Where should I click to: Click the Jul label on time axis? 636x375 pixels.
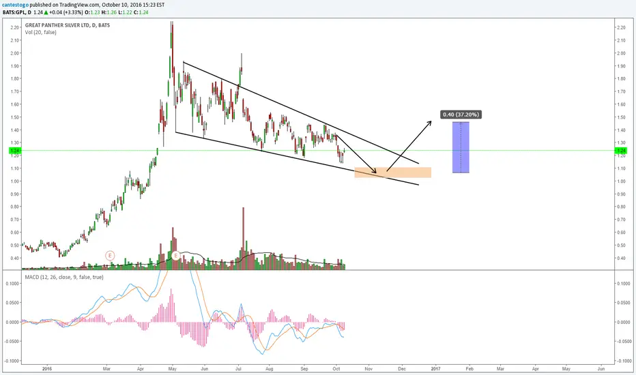[x=238, y=369]
